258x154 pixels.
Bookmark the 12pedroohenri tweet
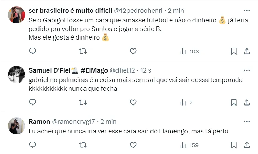tap(234, 51)
